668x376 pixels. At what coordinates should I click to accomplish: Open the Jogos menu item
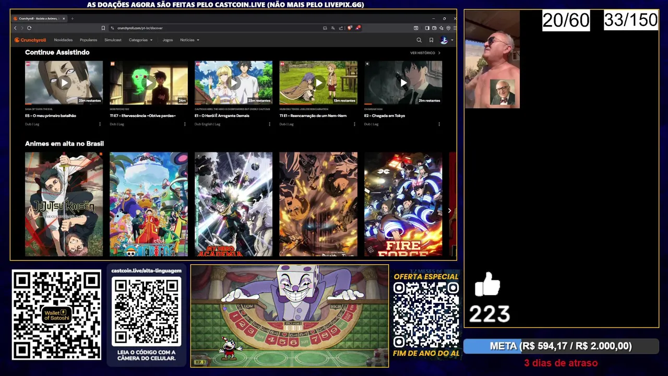click(168, 40)
